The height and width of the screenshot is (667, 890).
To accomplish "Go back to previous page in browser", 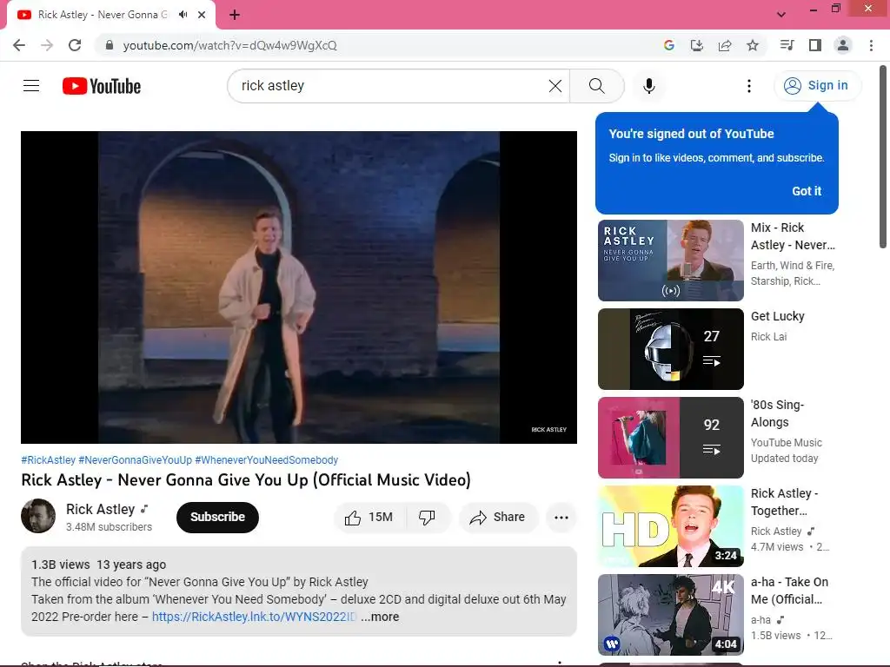I will click(19, 45).
